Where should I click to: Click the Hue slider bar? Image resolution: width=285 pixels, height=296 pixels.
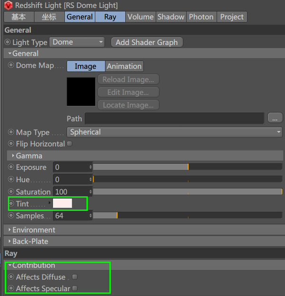point(188,179)
